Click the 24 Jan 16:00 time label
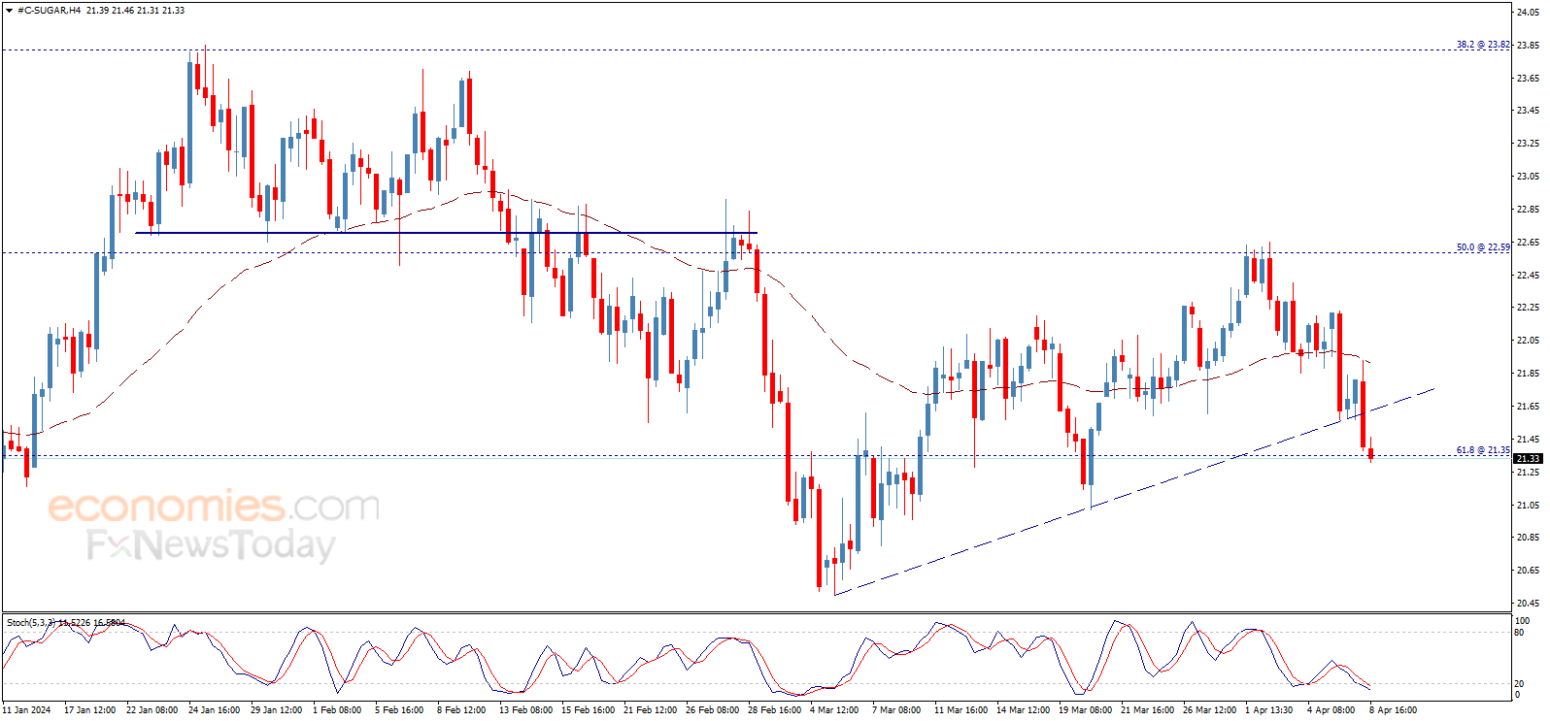The width and height of the screenshot is (1550, 721). point(214,710)
